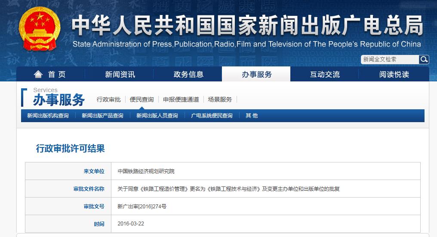Click 新广出审[2016]274号 value
Image resolution: width=437 pixels, height=237 pixels.
(x=142, y=207)
